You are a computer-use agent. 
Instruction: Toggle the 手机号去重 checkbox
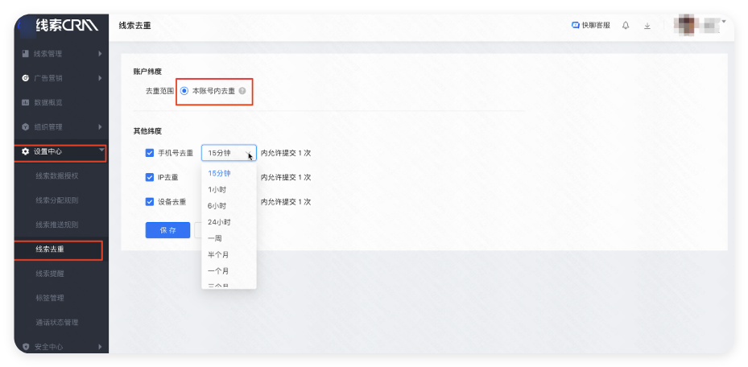[149, 153]
